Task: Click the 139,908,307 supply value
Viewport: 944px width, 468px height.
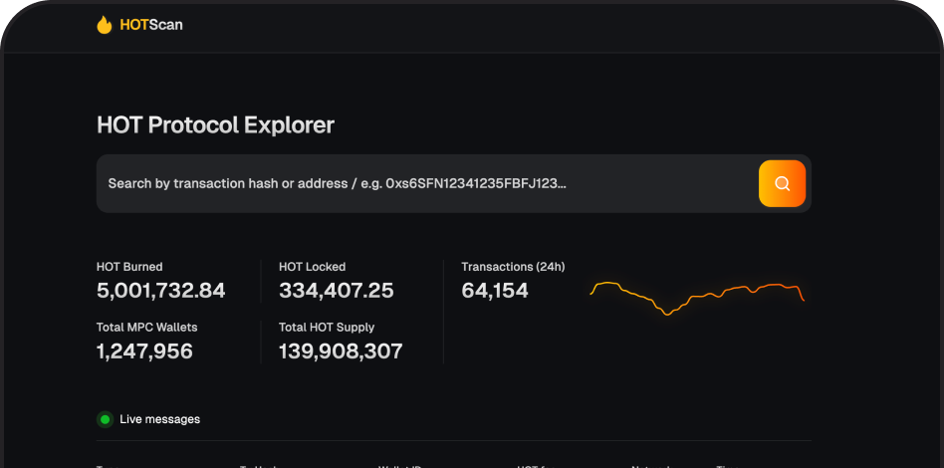Action: click(341, 351)
